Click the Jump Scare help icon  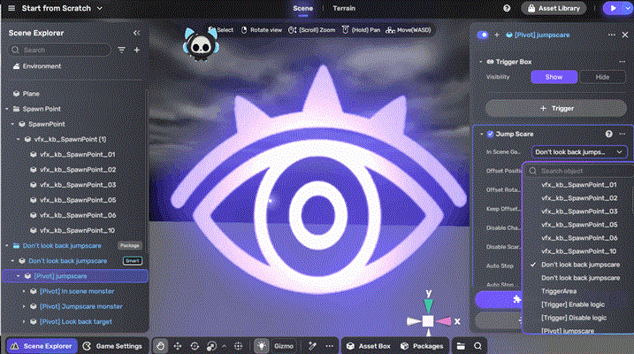[608, 134]
